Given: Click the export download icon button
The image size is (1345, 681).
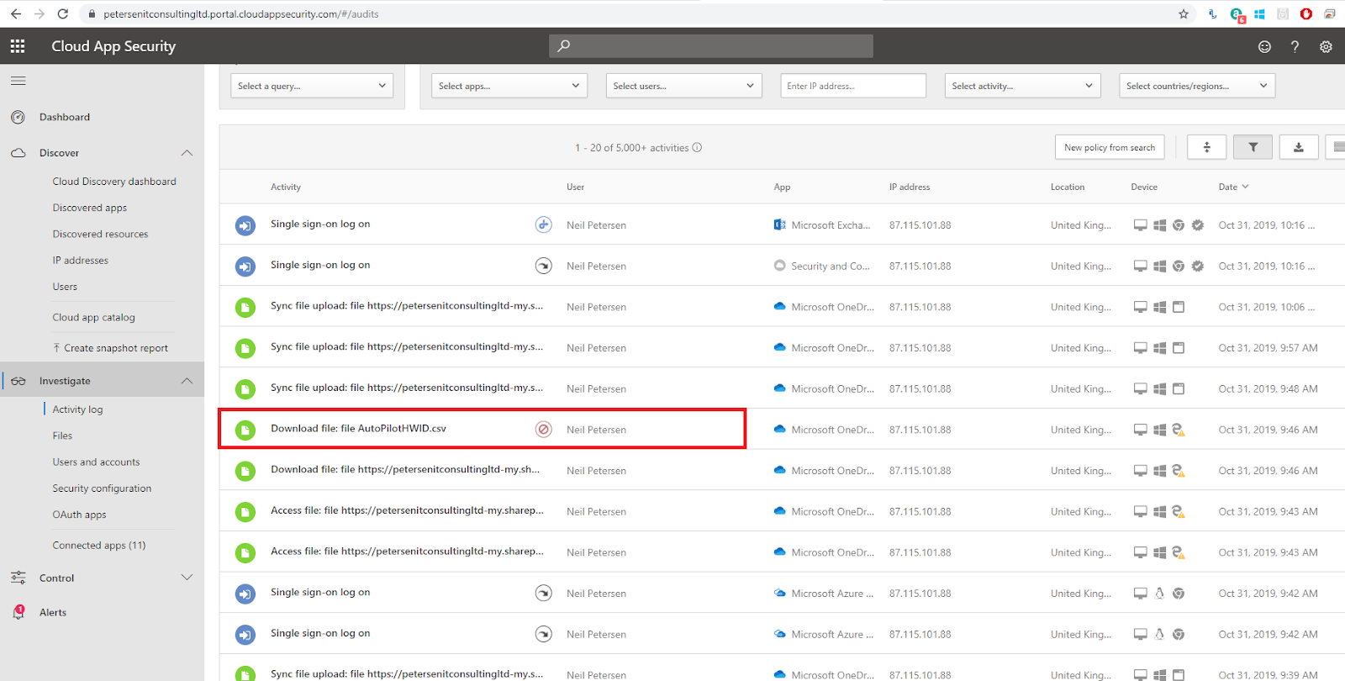Looking at the screenshot, I should [1299, 147].
